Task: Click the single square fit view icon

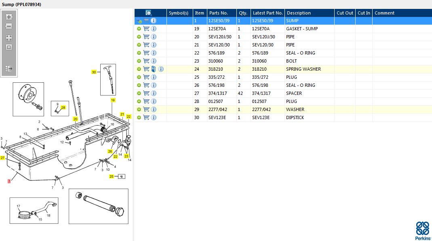Action: point(9,47)
